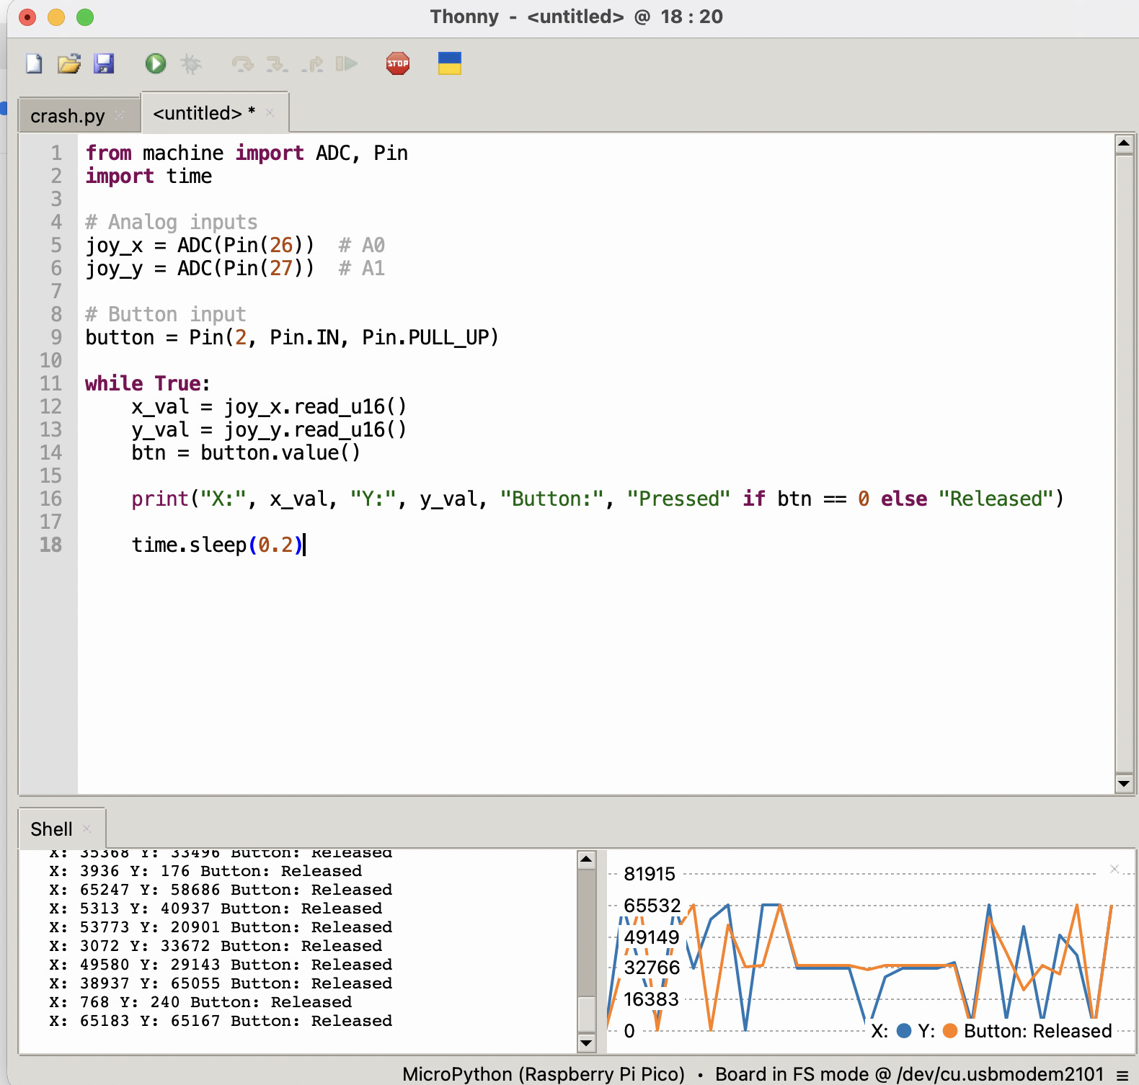
Task: Open the MicroPython interpreter selector in the status bar
Action: 544,1074
